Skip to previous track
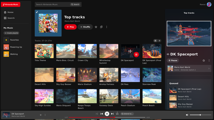 coord(102,114)
